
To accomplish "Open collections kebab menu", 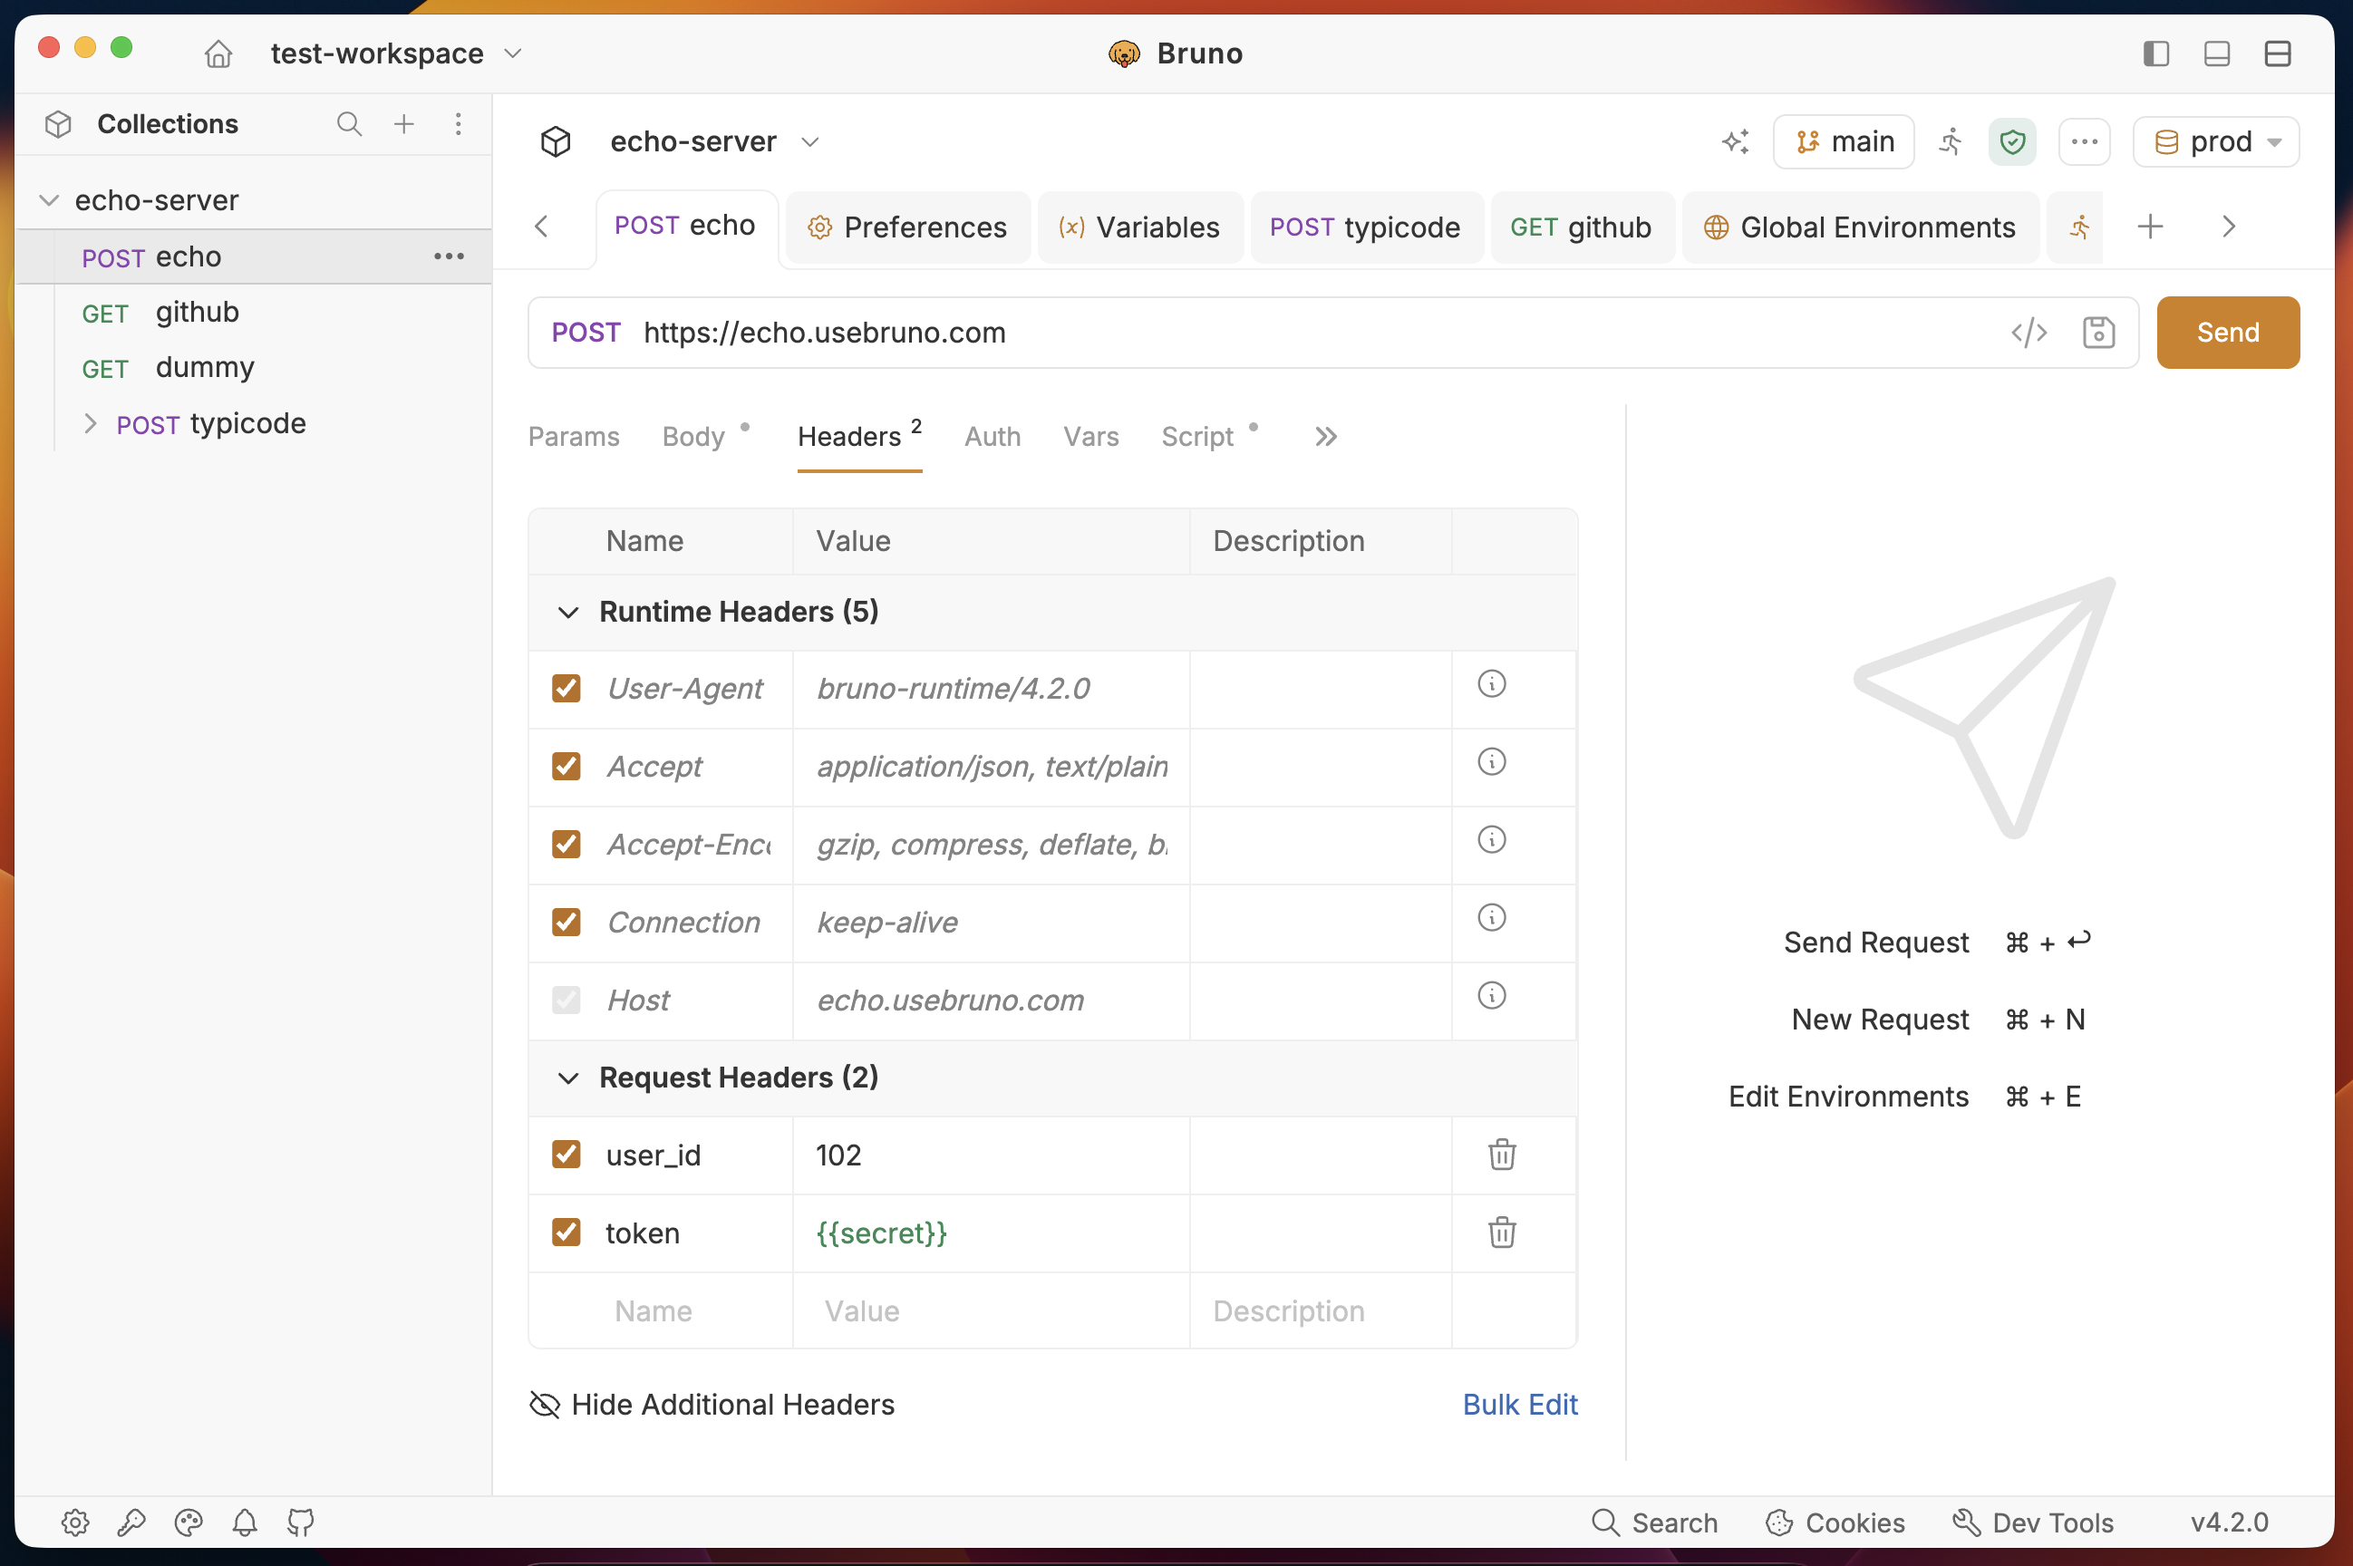I will coord(459,124).
